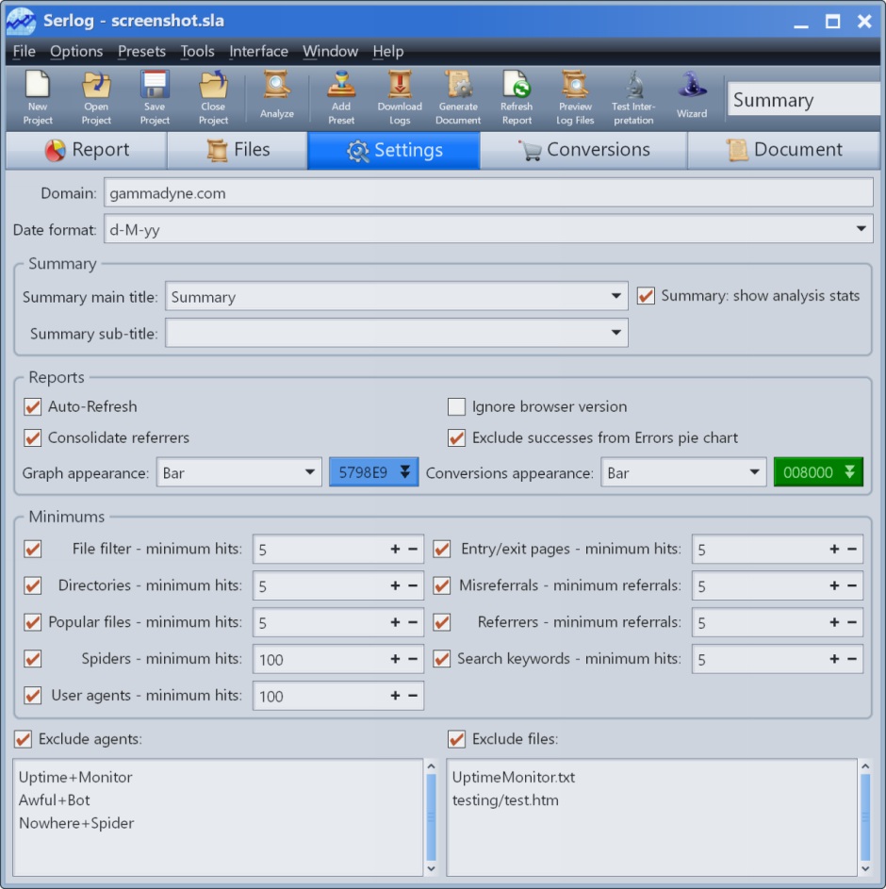Click the Download Logs icon
Screen dimensions: 886x889
400,96
